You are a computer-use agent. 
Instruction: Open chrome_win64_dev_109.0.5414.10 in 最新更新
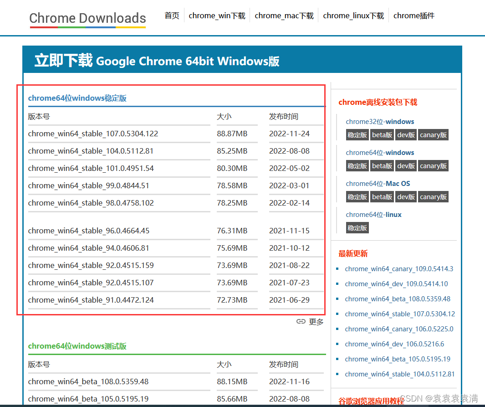click(x=396, y=284)
